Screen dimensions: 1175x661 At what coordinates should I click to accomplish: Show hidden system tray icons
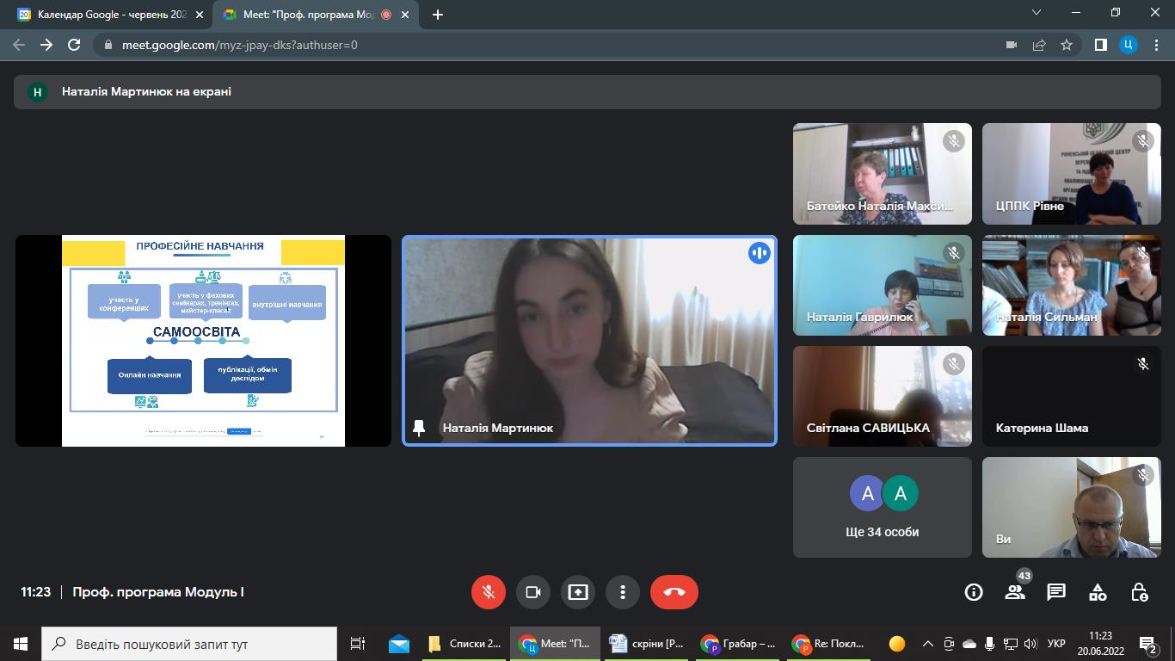tap(927, 644)
